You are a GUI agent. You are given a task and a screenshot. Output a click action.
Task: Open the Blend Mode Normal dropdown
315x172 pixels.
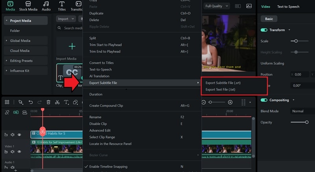tap(302, 111)
